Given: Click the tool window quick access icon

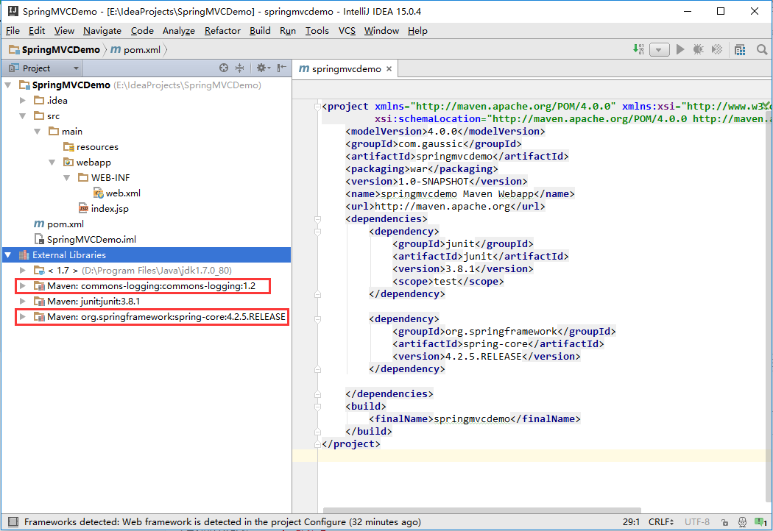Looking at the screenshot, I should pos(13,522).
